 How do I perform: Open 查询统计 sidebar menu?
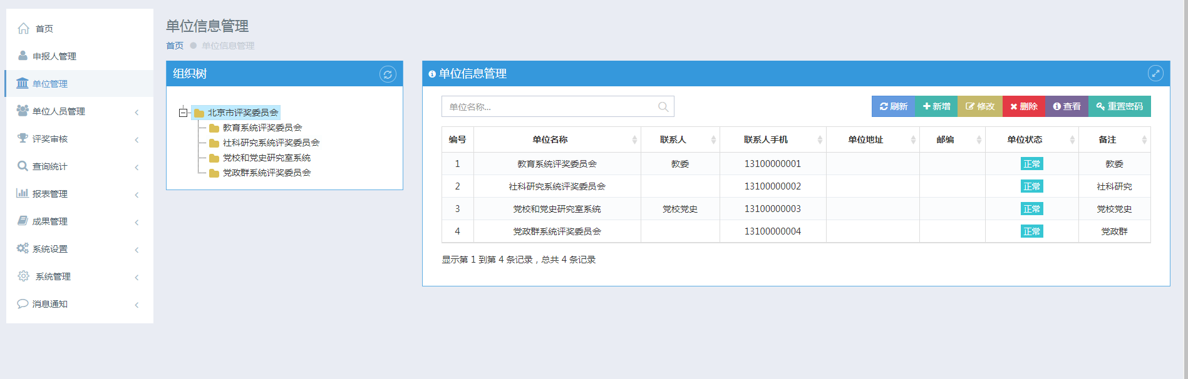click(x=80, y=166)
